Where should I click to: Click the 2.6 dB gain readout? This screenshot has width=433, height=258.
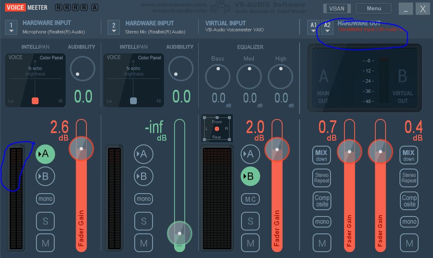tap(59, 130)
